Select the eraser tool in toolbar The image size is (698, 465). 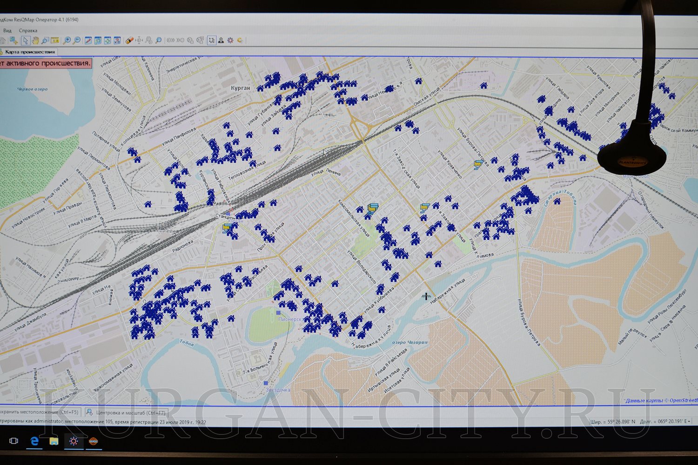point(130,40)
